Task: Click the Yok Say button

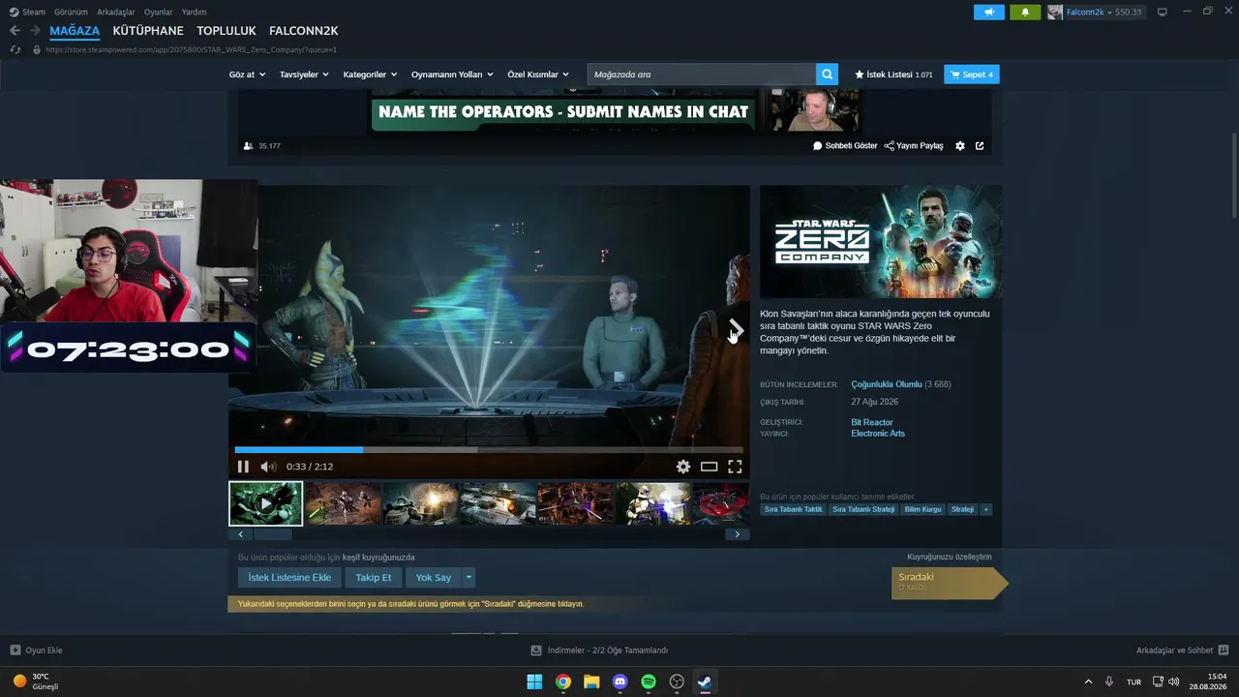Action: tap(434, 578)
